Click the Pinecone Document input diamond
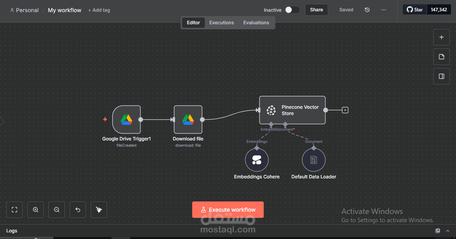The width and height of the screenshot is (456, 239). [285, 124]
